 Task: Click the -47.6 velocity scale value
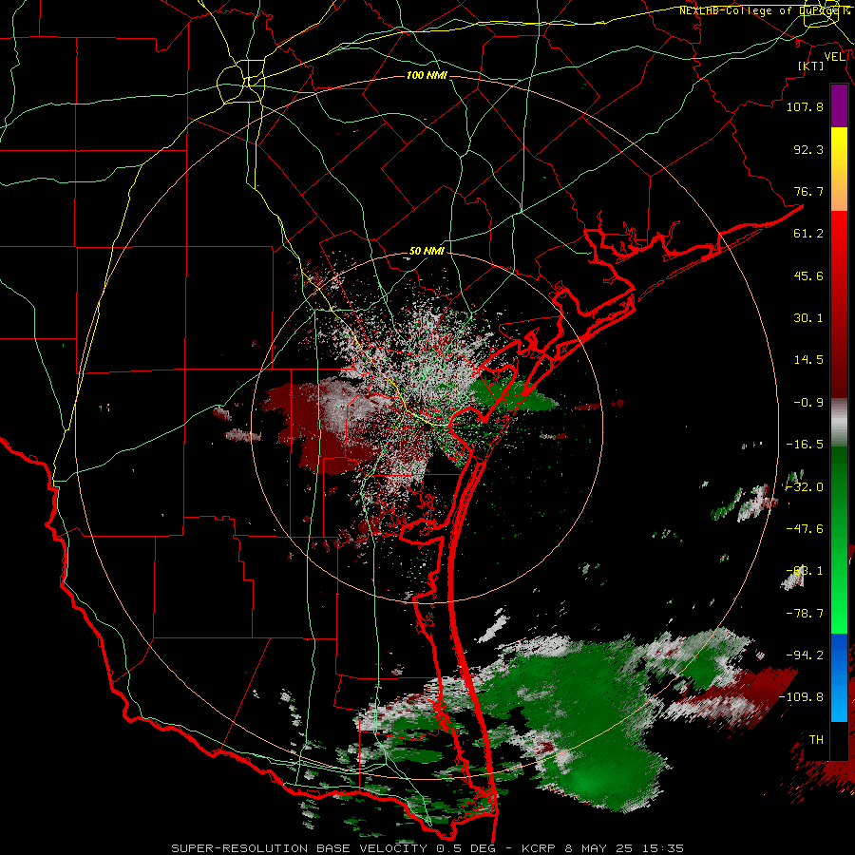[x=805, y=529]
